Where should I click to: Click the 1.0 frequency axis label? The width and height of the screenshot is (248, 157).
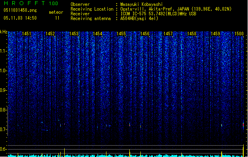(x=3, y=71)
